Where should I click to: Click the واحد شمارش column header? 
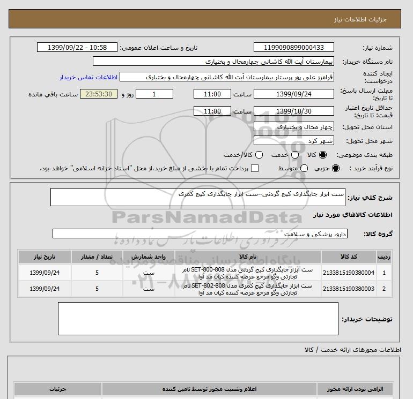point(149,257)
